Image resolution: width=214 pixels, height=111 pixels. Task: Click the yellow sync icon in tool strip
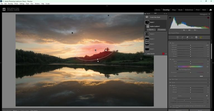(x=201, y=37)
